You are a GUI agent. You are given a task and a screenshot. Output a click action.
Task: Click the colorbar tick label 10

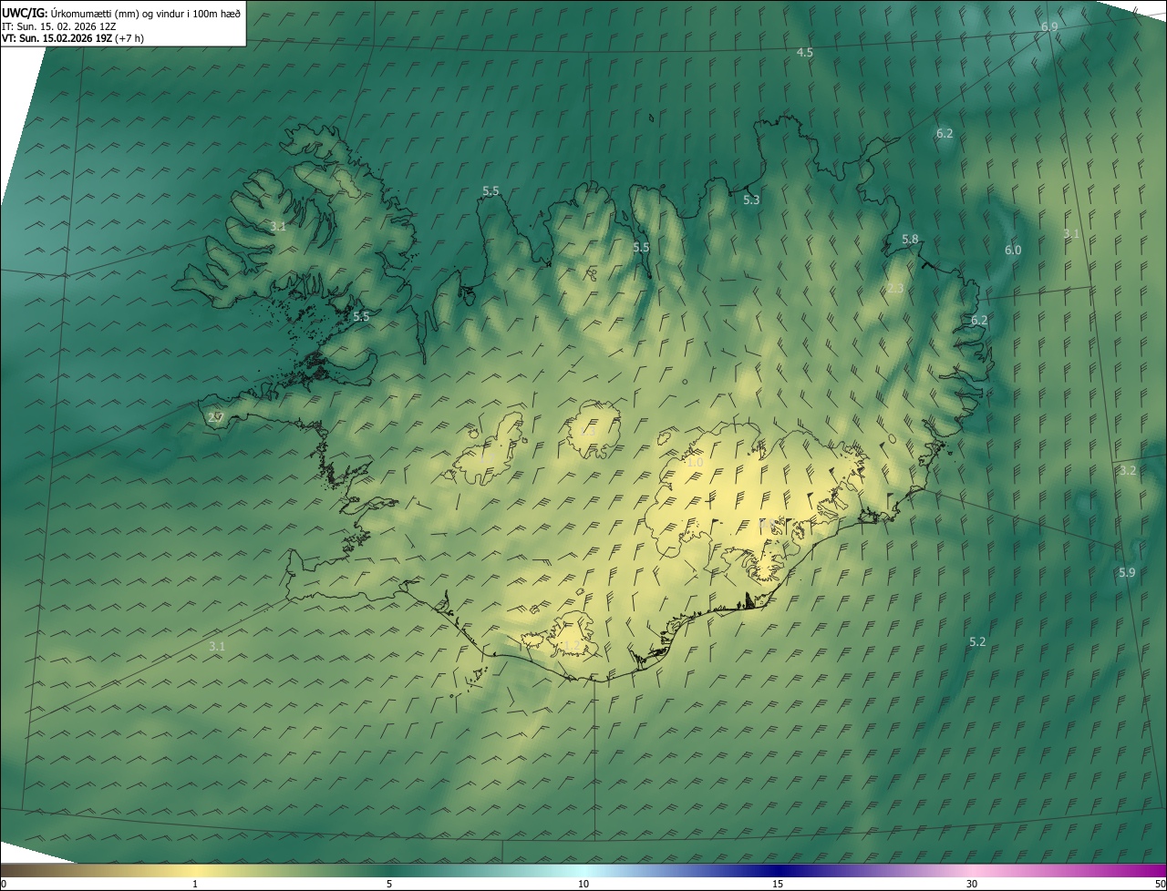583,884
